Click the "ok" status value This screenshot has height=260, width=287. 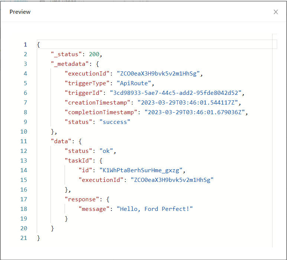107,151
